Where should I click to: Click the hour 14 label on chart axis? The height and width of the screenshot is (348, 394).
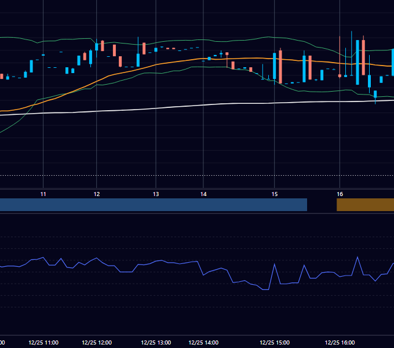tap(203, 194)
